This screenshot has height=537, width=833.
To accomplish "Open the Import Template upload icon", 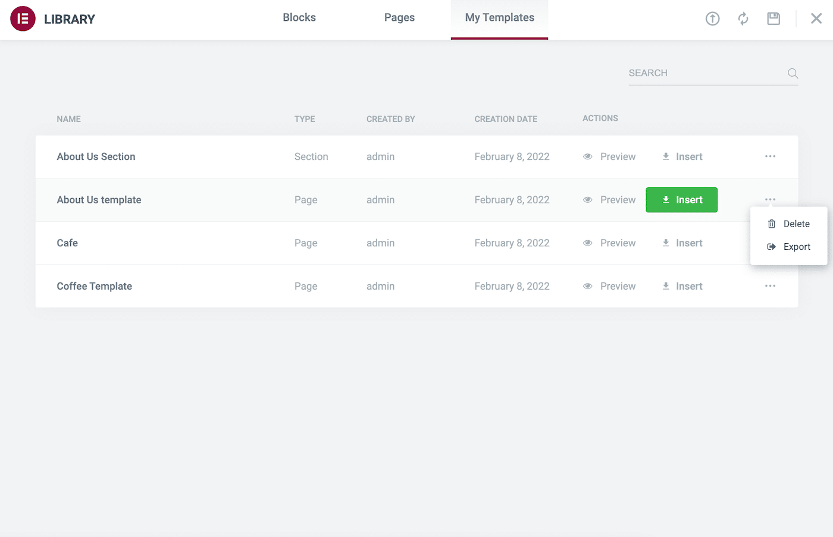I will (x=712, y=18).
